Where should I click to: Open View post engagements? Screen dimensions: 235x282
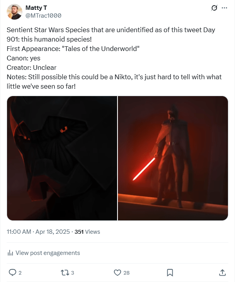[x=48, y=253]
